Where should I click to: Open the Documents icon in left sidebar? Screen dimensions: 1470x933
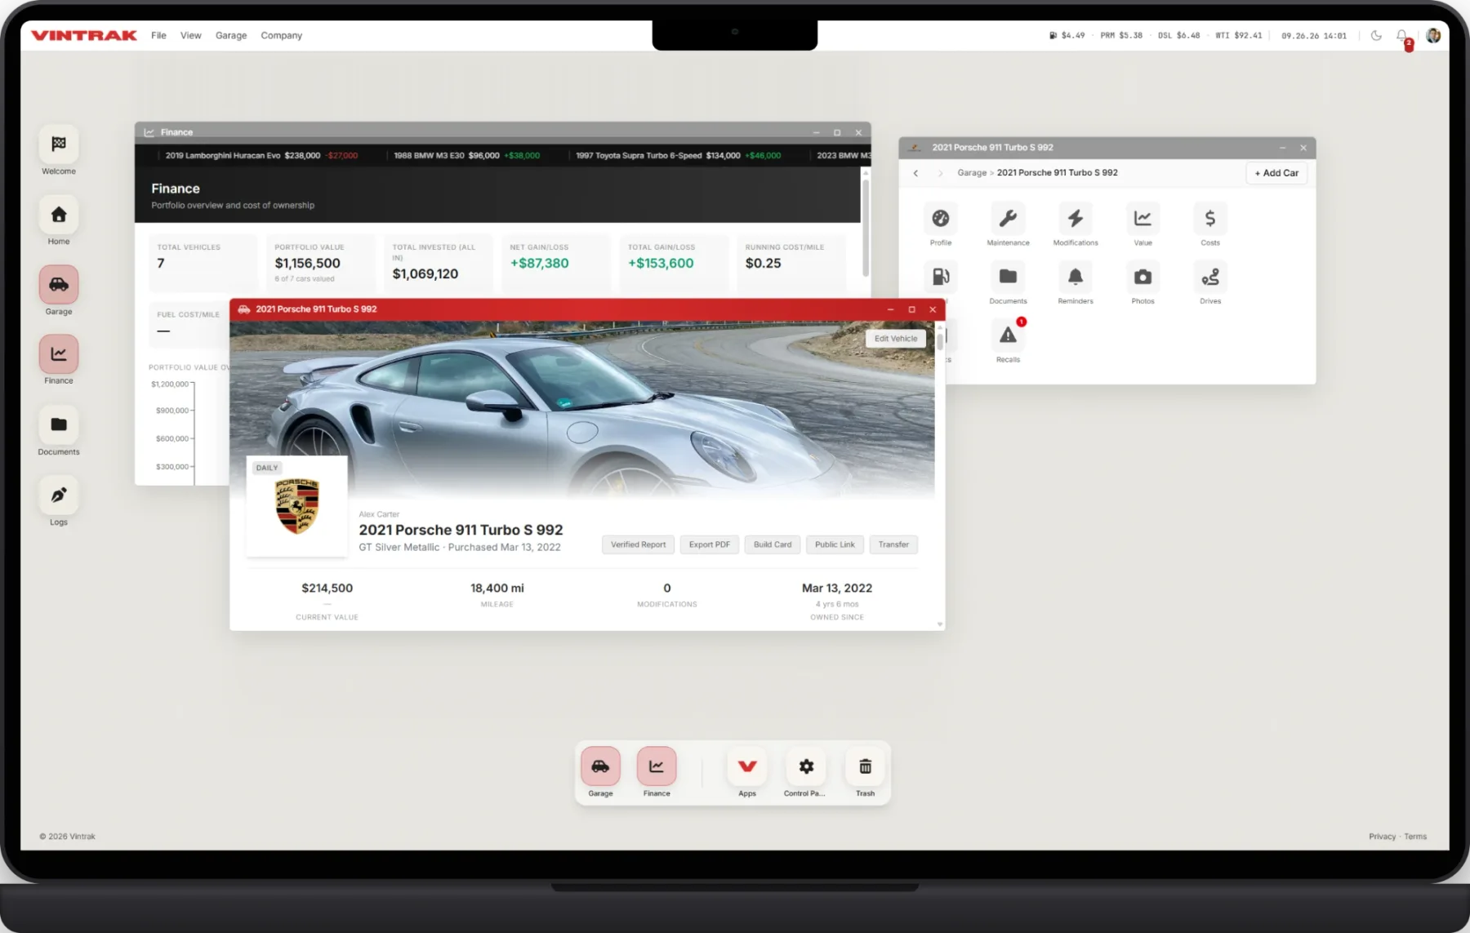59,424
